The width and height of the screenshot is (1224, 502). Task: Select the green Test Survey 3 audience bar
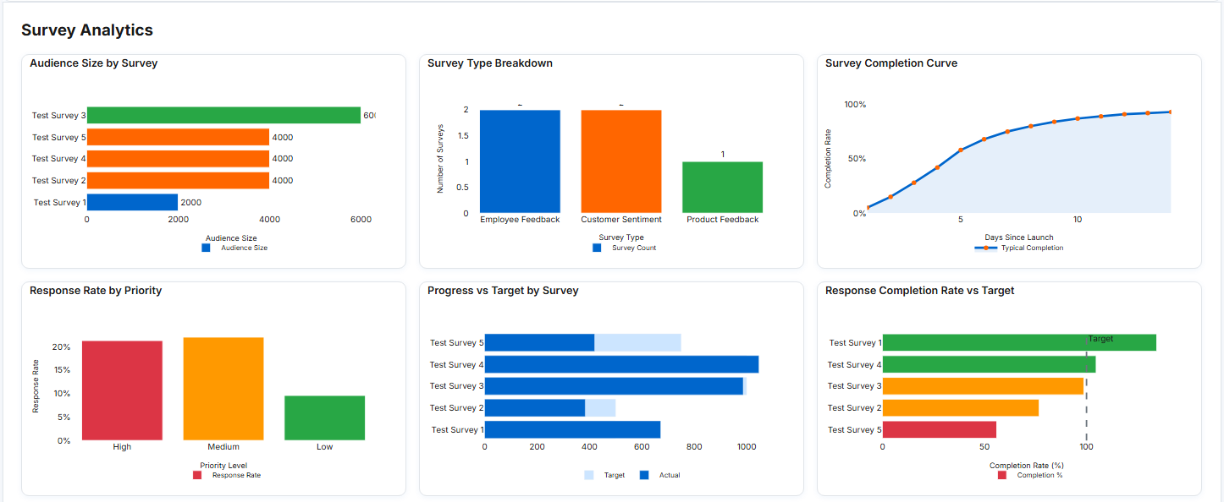[x=223, y=115]
